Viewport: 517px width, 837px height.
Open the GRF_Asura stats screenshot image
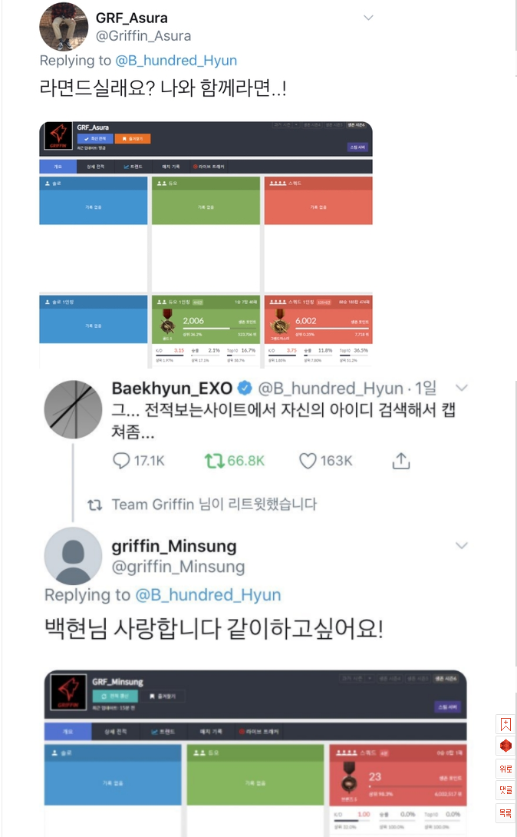tap(206, 244)
